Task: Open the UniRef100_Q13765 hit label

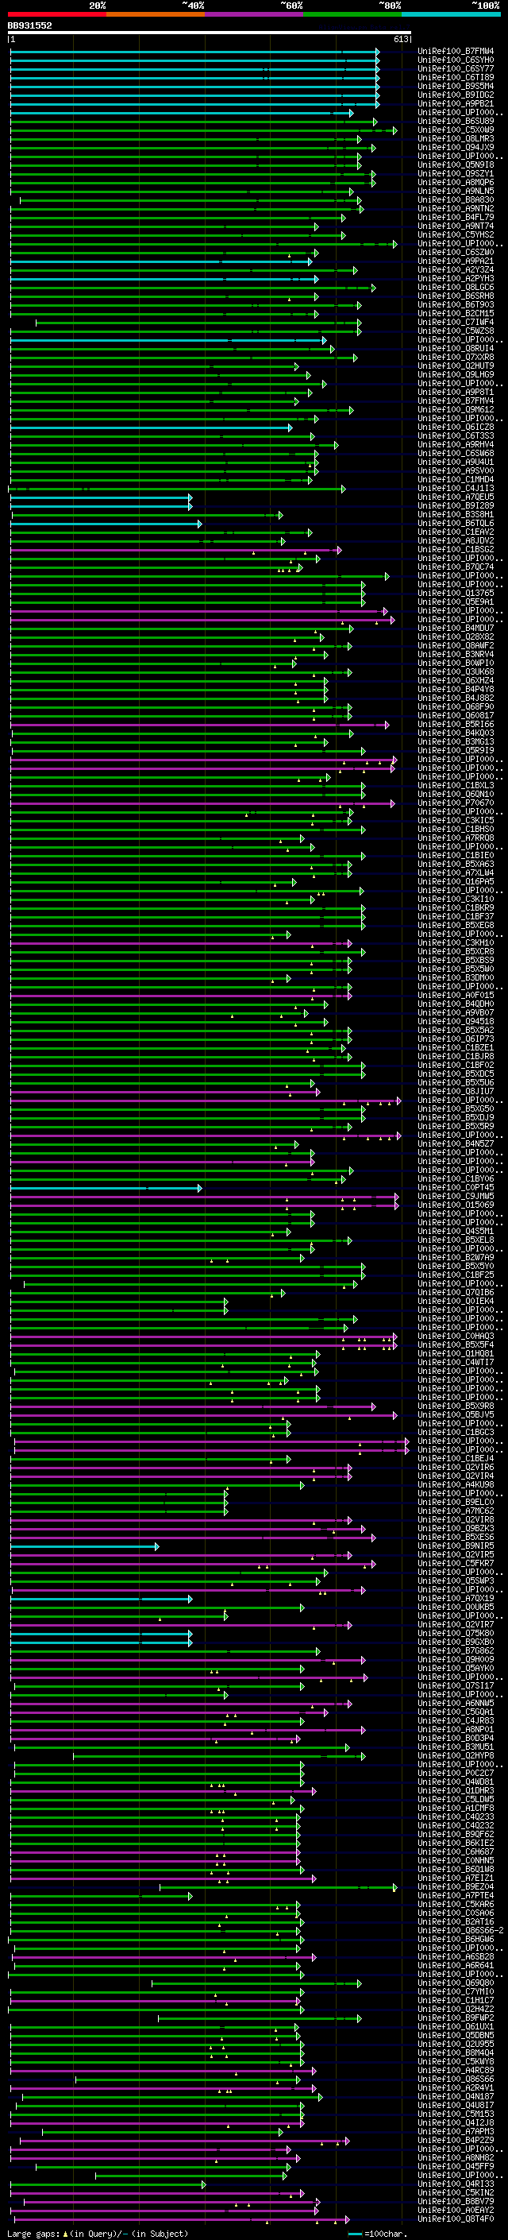Action: (x=456, y=593)
